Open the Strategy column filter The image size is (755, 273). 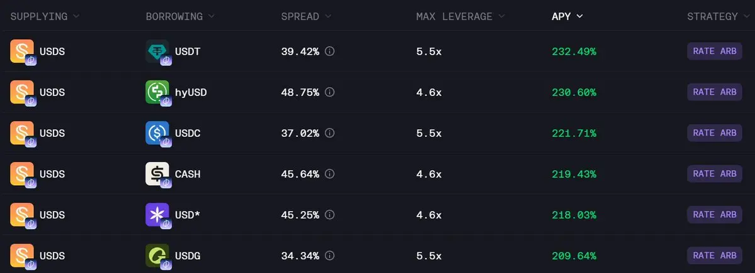[717, 16]
